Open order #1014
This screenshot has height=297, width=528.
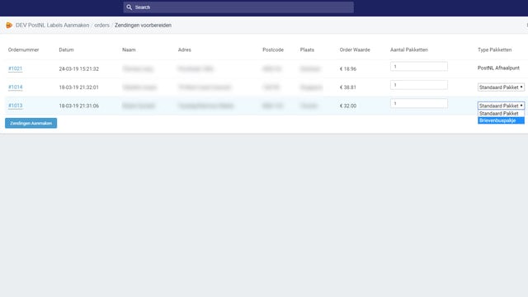pos(15,87)
